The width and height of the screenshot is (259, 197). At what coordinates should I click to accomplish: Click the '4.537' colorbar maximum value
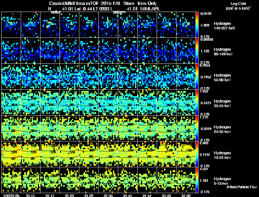click(x=204, y=169)
